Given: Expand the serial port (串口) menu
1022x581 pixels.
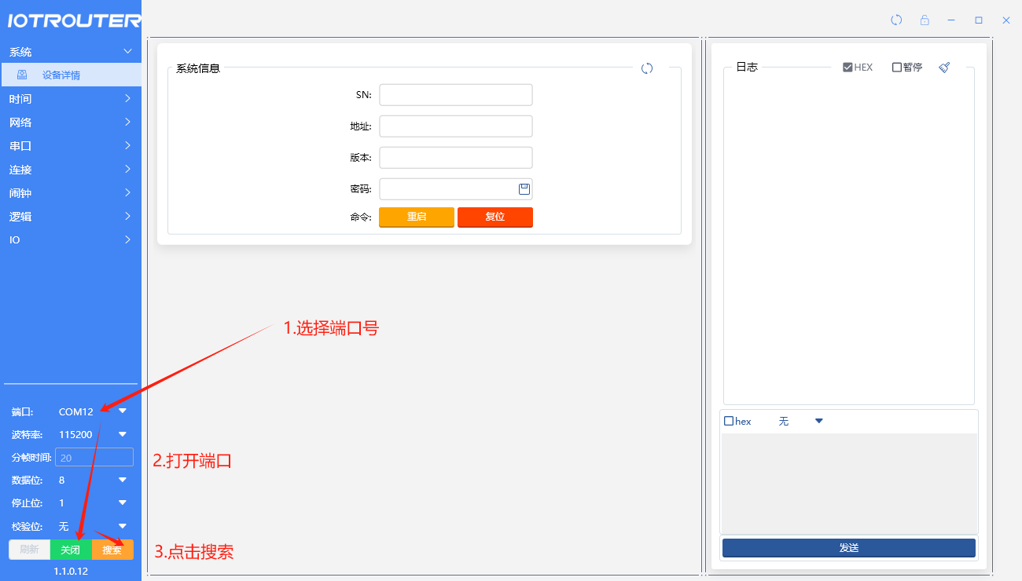Looking at the screenshot, I should 71,146.
